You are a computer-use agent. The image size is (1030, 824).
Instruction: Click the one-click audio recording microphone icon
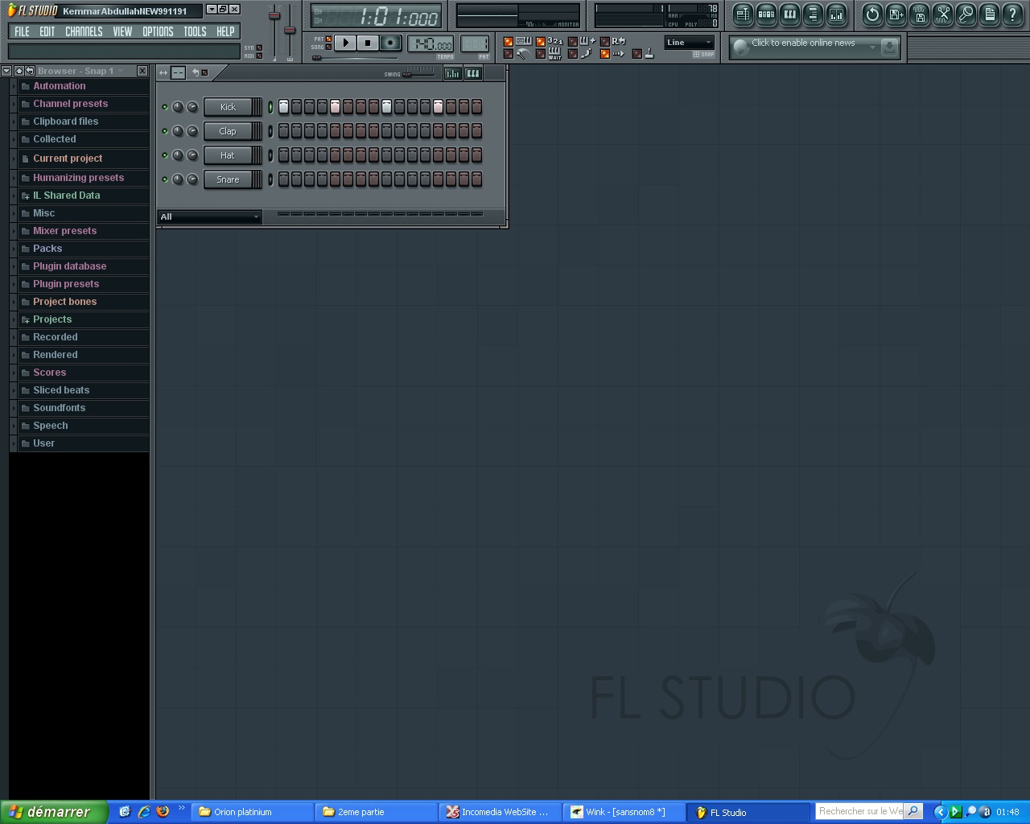(966, 14)
